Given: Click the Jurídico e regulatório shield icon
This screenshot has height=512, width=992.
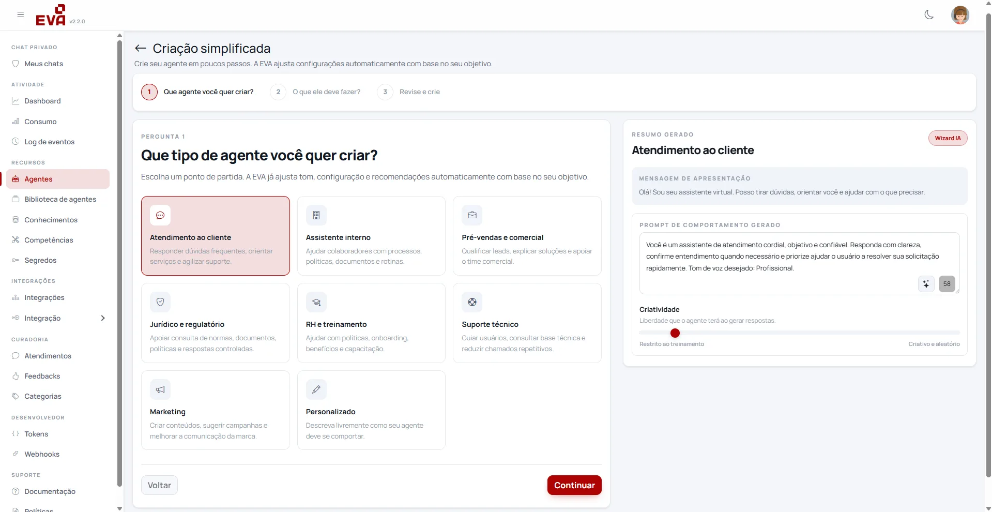Looking at the screenshot, I should point(160,302).
